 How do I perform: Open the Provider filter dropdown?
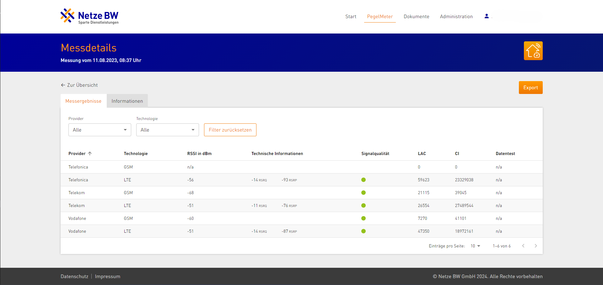pyautogui.click(x=100, y=130)
